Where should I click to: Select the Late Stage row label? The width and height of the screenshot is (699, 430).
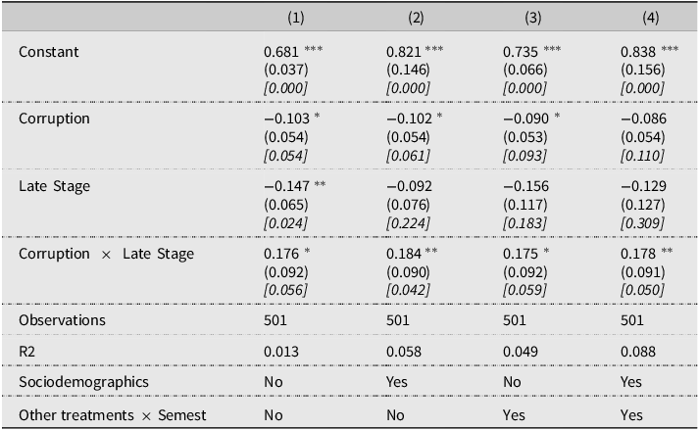pyautogui.click(x=54, y=186)
